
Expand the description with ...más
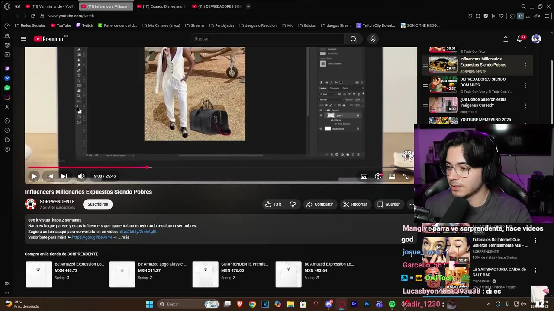[124, 237]
